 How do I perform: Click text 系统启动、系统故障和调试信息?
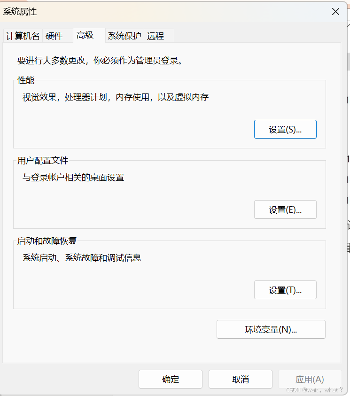pyautogui.click(x=82, y=257)
